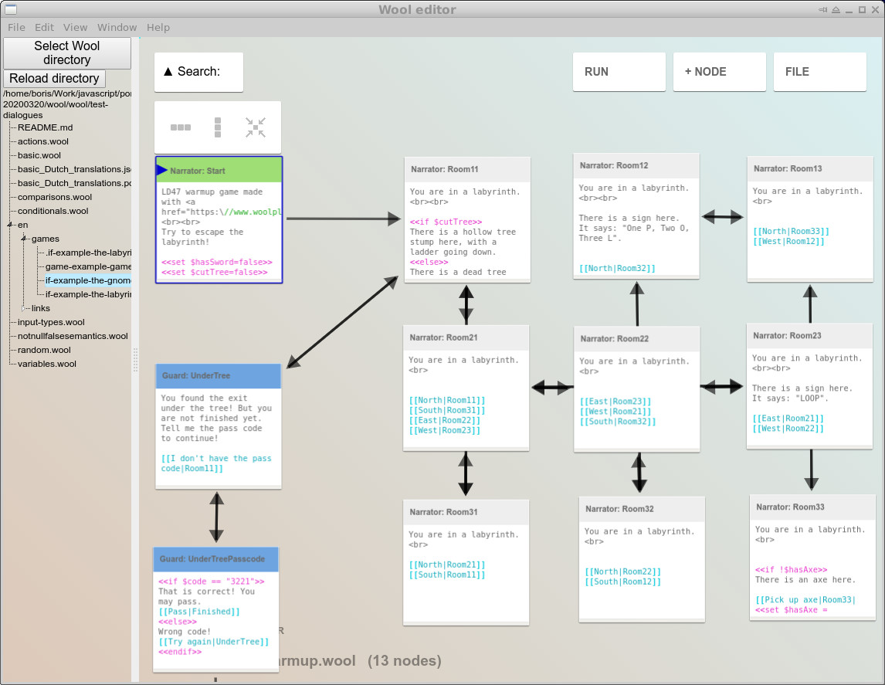The width and height of the screenshot is (885, 685).
Task: Collapse the 'en' folder in tree
Action: coord(9,225)
